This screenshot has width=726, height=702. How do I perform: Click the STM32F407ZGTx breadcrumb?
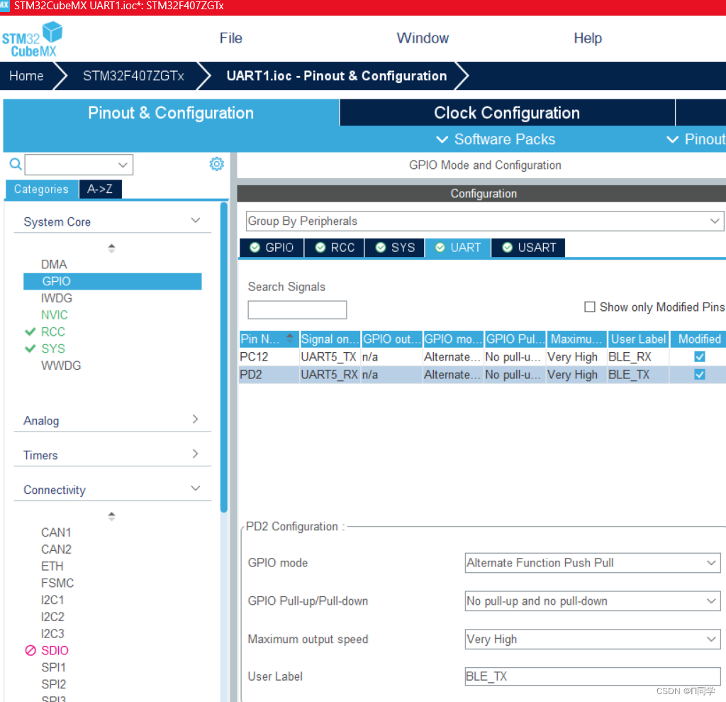pos(133,75)
